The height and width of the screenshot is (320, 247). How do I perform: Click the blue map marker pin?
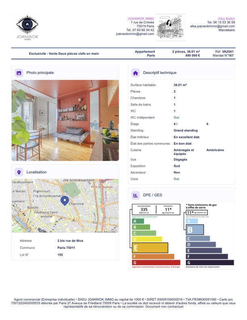pyautogui.click(x=65, y=200)
